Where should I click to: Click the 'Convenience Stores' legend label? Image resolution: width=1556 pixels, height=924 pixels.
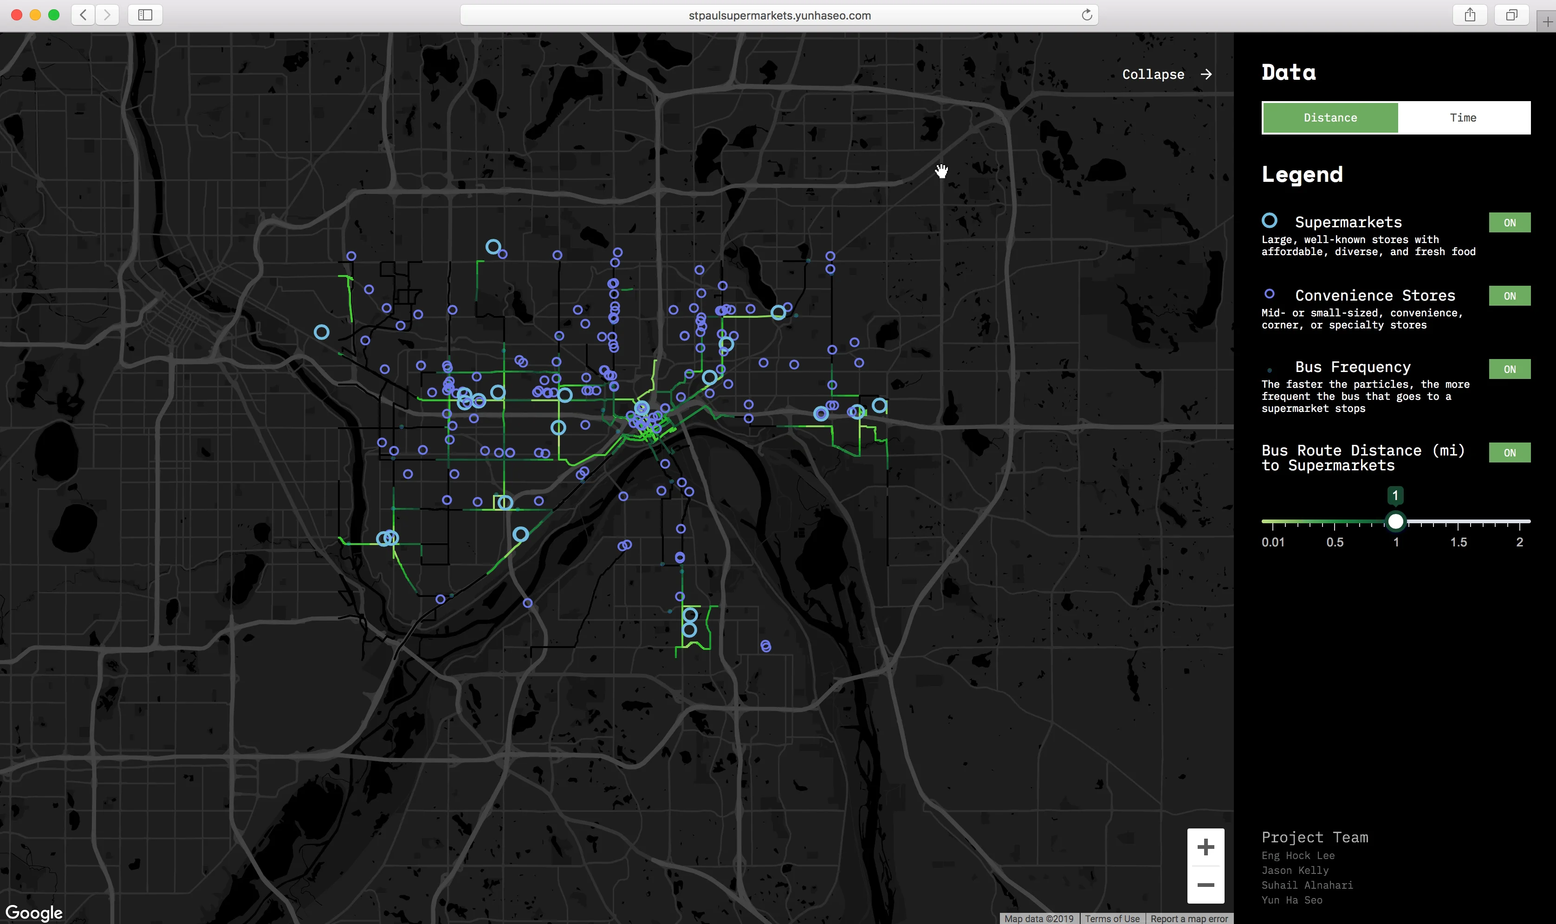pos(1375,295)
